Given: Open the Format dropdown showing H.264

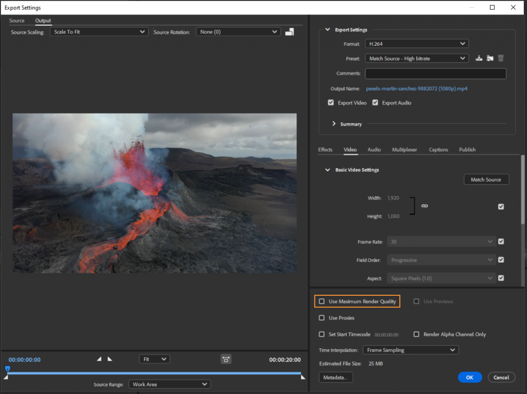Looking at the screenshot, I should pyautogui.click(x=416, y=43).
